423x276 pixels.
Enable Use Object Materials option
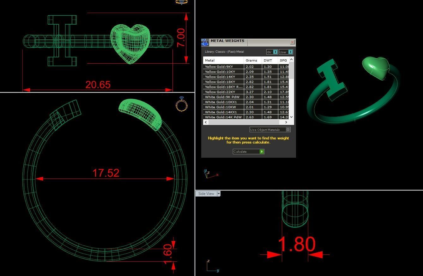click(270, 130)
